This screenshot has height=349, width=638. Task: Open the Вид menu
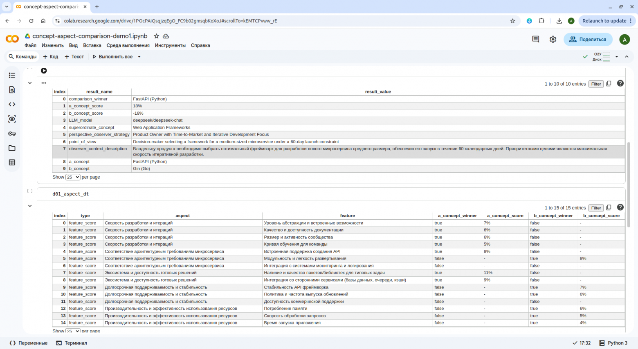click(73, 45)
